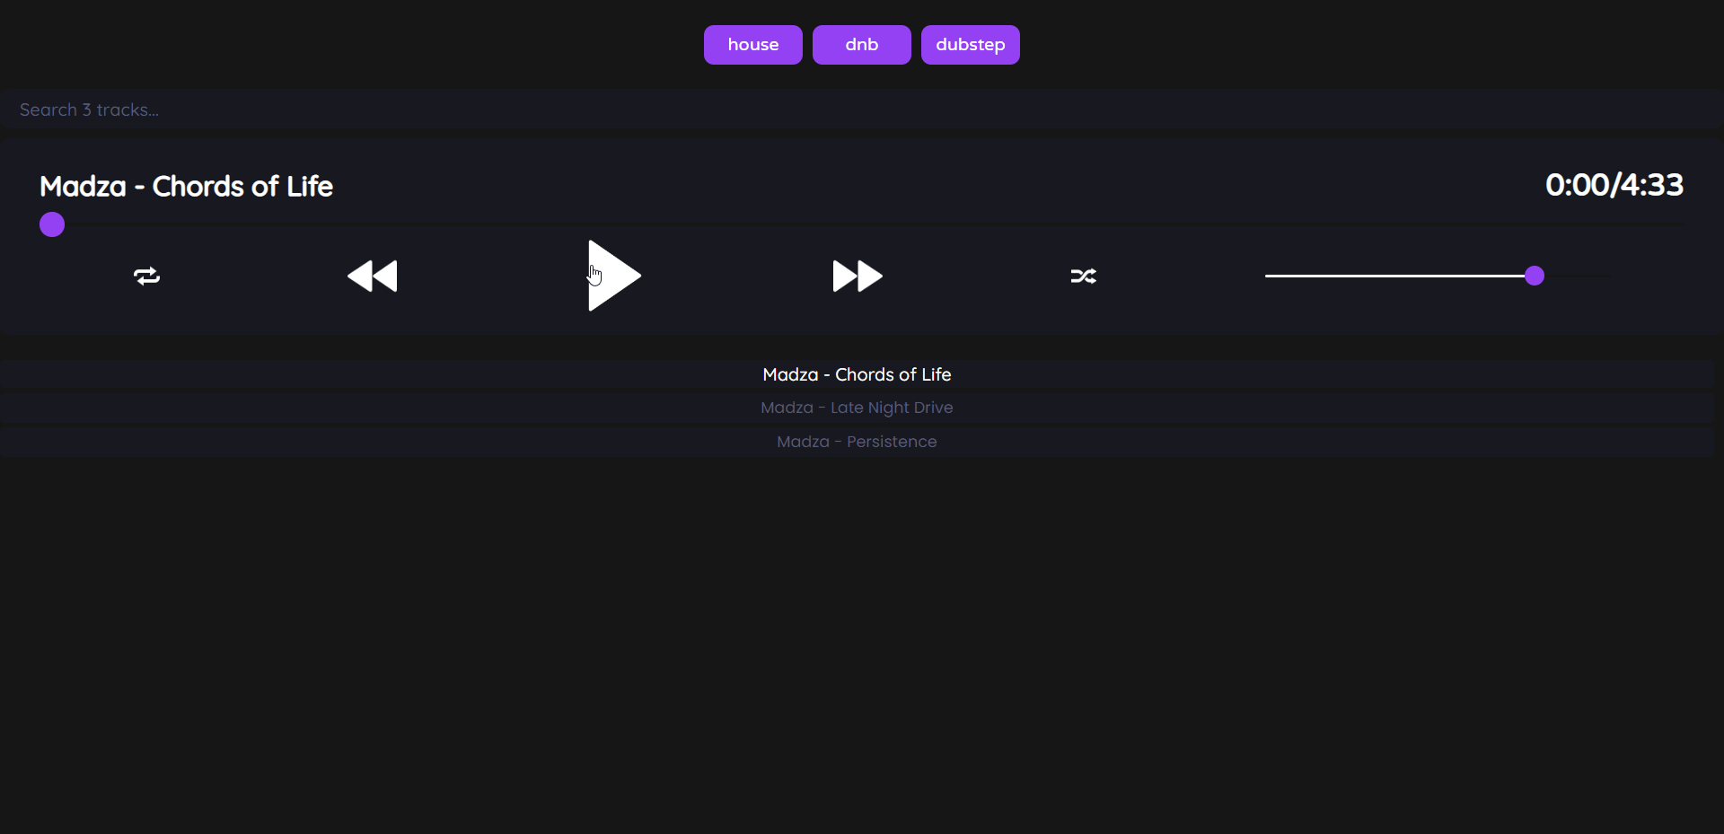Toggle the repeat loop icon
This screenshot has width=1724, height=834.
[x=147, y=276]
